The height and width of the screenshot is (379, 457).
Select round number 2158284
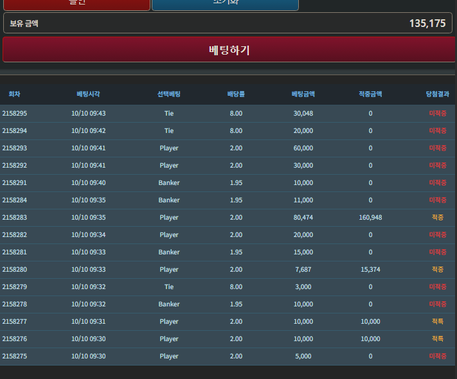point(15,200)
